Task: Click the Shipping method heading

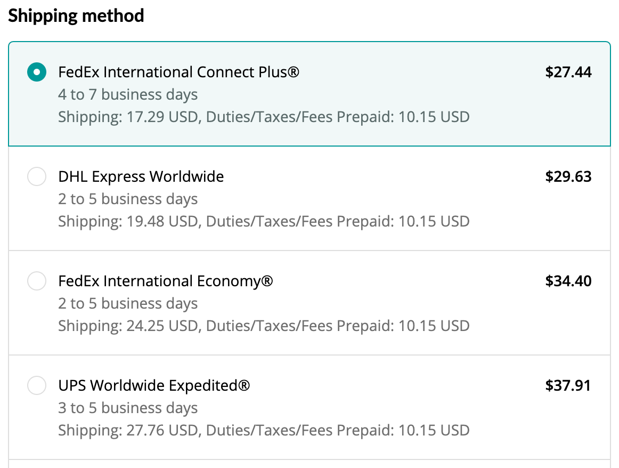Action: (76, 16)
